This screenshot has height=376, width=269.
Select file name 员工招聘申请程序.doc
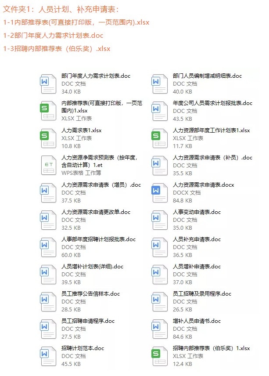point(88,321)
